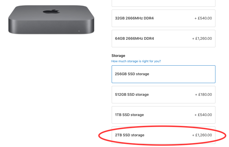Click the + £1,260.00 price beside 2TB storage
The width and height of the screenshot is (229, 147).
(202, 135)
